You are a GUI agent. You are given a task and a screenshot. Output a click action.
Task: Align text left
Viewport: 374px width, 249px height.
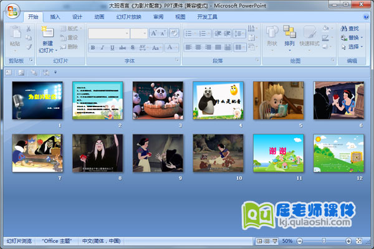[188, 47]
